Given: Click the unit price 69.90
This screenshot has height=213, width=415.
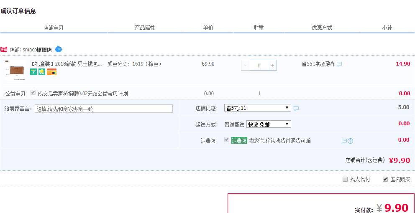Looking at the screenshot, I should pyautogui.click(x=208, y=63).
